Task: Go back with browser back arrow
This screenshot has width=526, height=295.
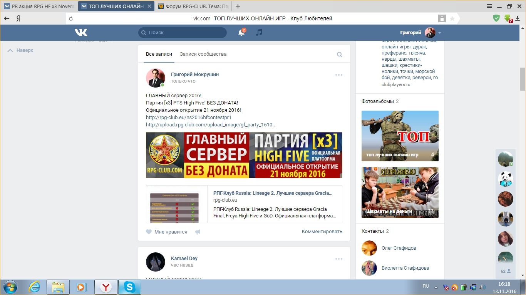Action: (7, 18)
